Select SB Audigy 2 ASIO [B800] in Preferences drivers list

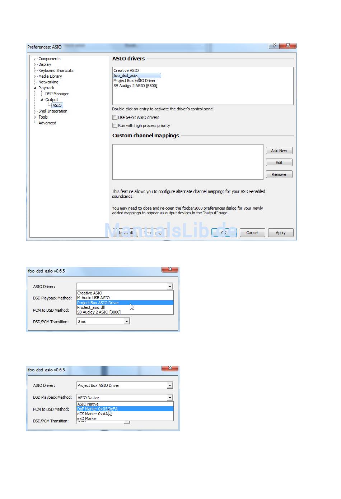[x=135, y=86]
